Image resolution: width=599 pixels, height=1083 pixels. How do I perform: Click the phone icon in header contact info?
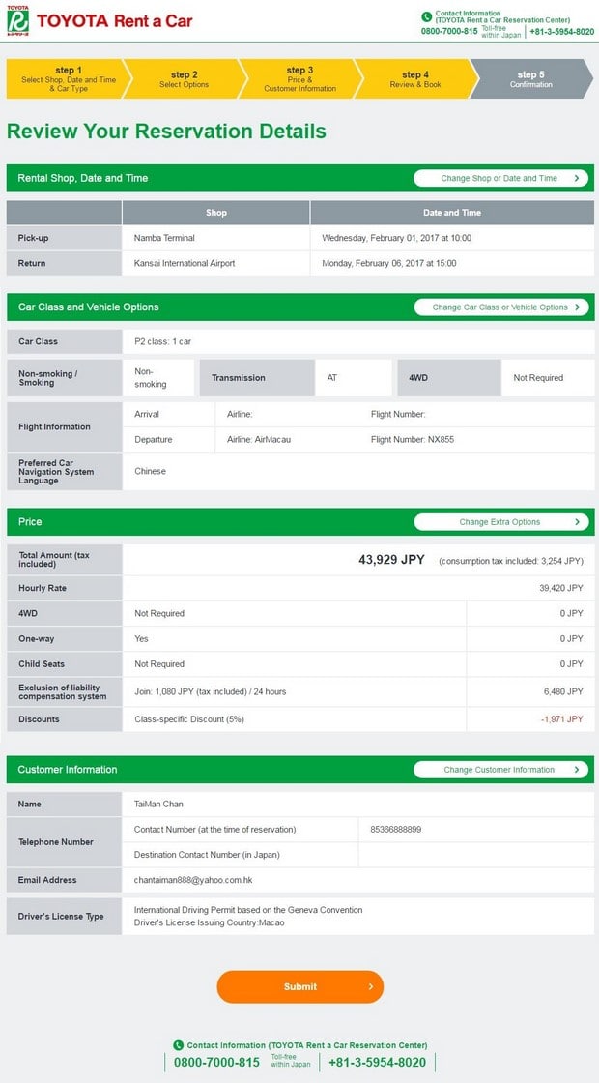[x=427, y=16]
